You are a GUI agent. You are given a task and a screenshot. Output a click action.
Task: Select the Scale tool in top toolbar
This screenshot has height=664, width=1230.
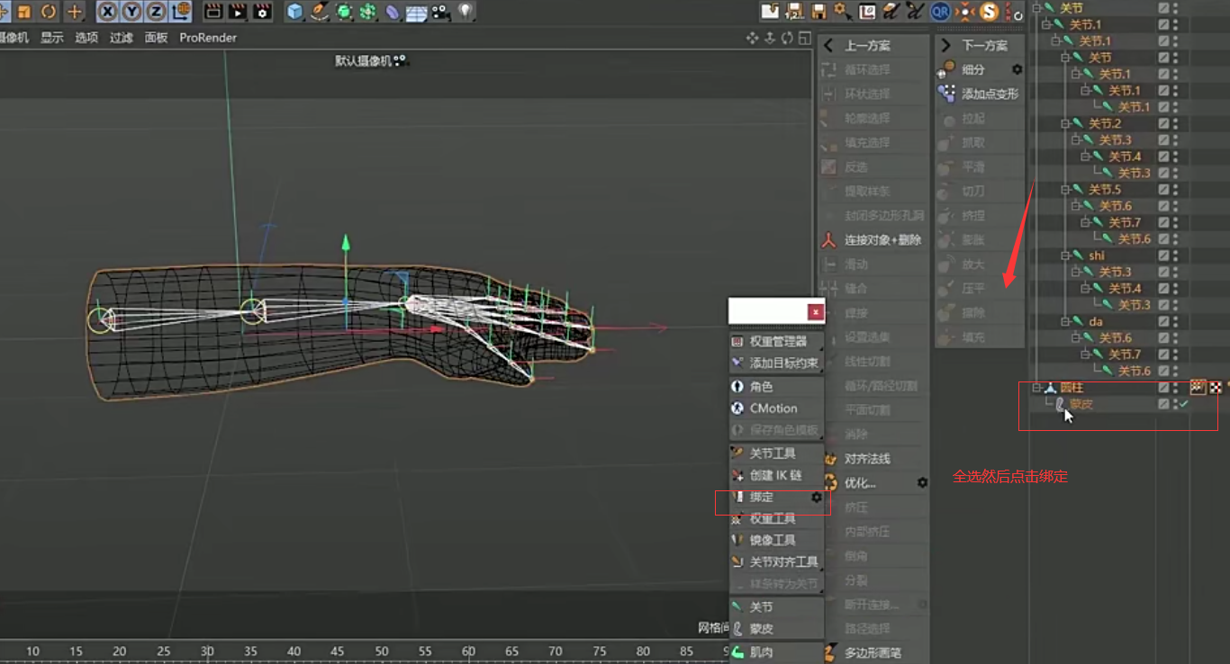(x=24, y=12)
